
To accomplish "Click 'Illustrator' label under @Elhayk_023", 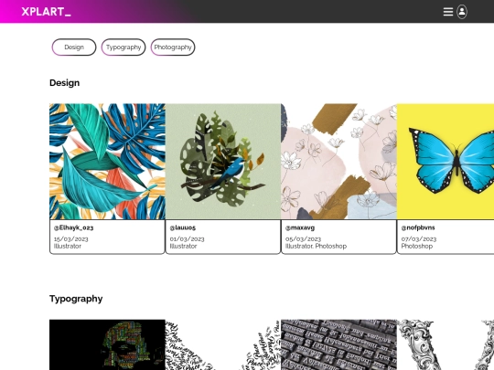I will [x=68, y=246].
